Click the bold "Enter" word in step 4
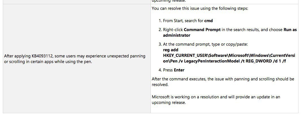Viewport: 301px width, 116px height. click(x=179, y=70)
